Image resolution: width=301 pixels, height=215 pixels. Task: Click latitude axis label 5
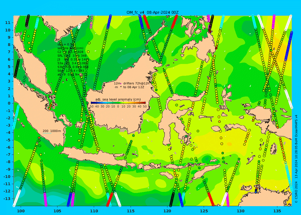tap(9, 67)
